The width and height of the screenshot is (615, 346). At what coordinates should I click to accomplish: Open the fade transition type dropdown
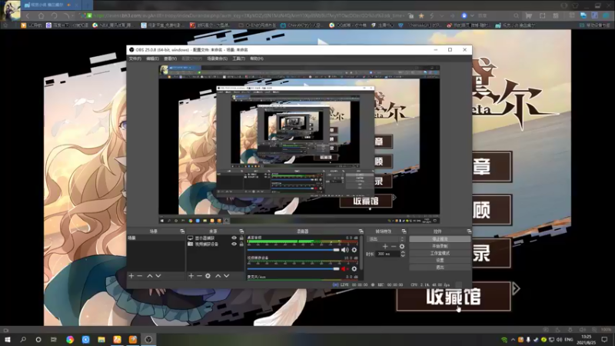[386, 239]
